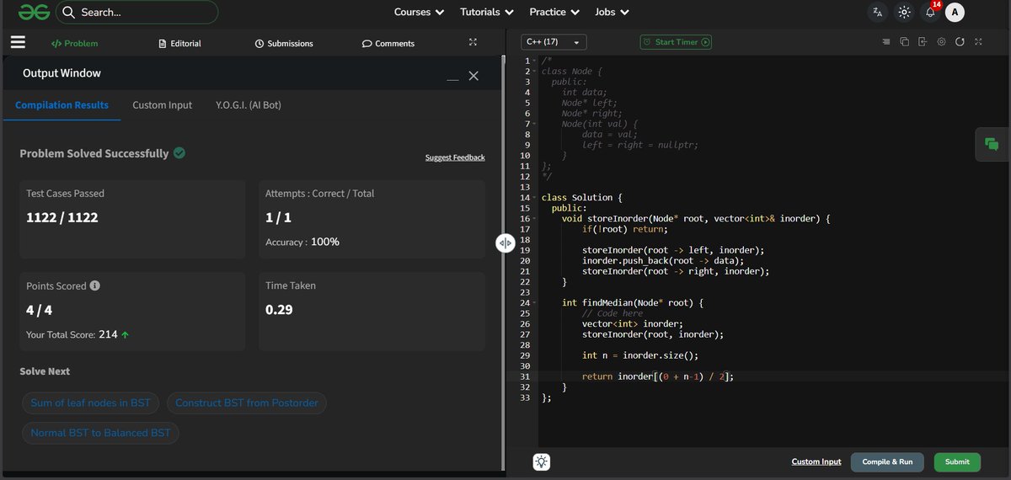Collapse the code fold at line 2
This screenshot has width=1011, height=480.
pyautogui.click(x=535, y=72)
